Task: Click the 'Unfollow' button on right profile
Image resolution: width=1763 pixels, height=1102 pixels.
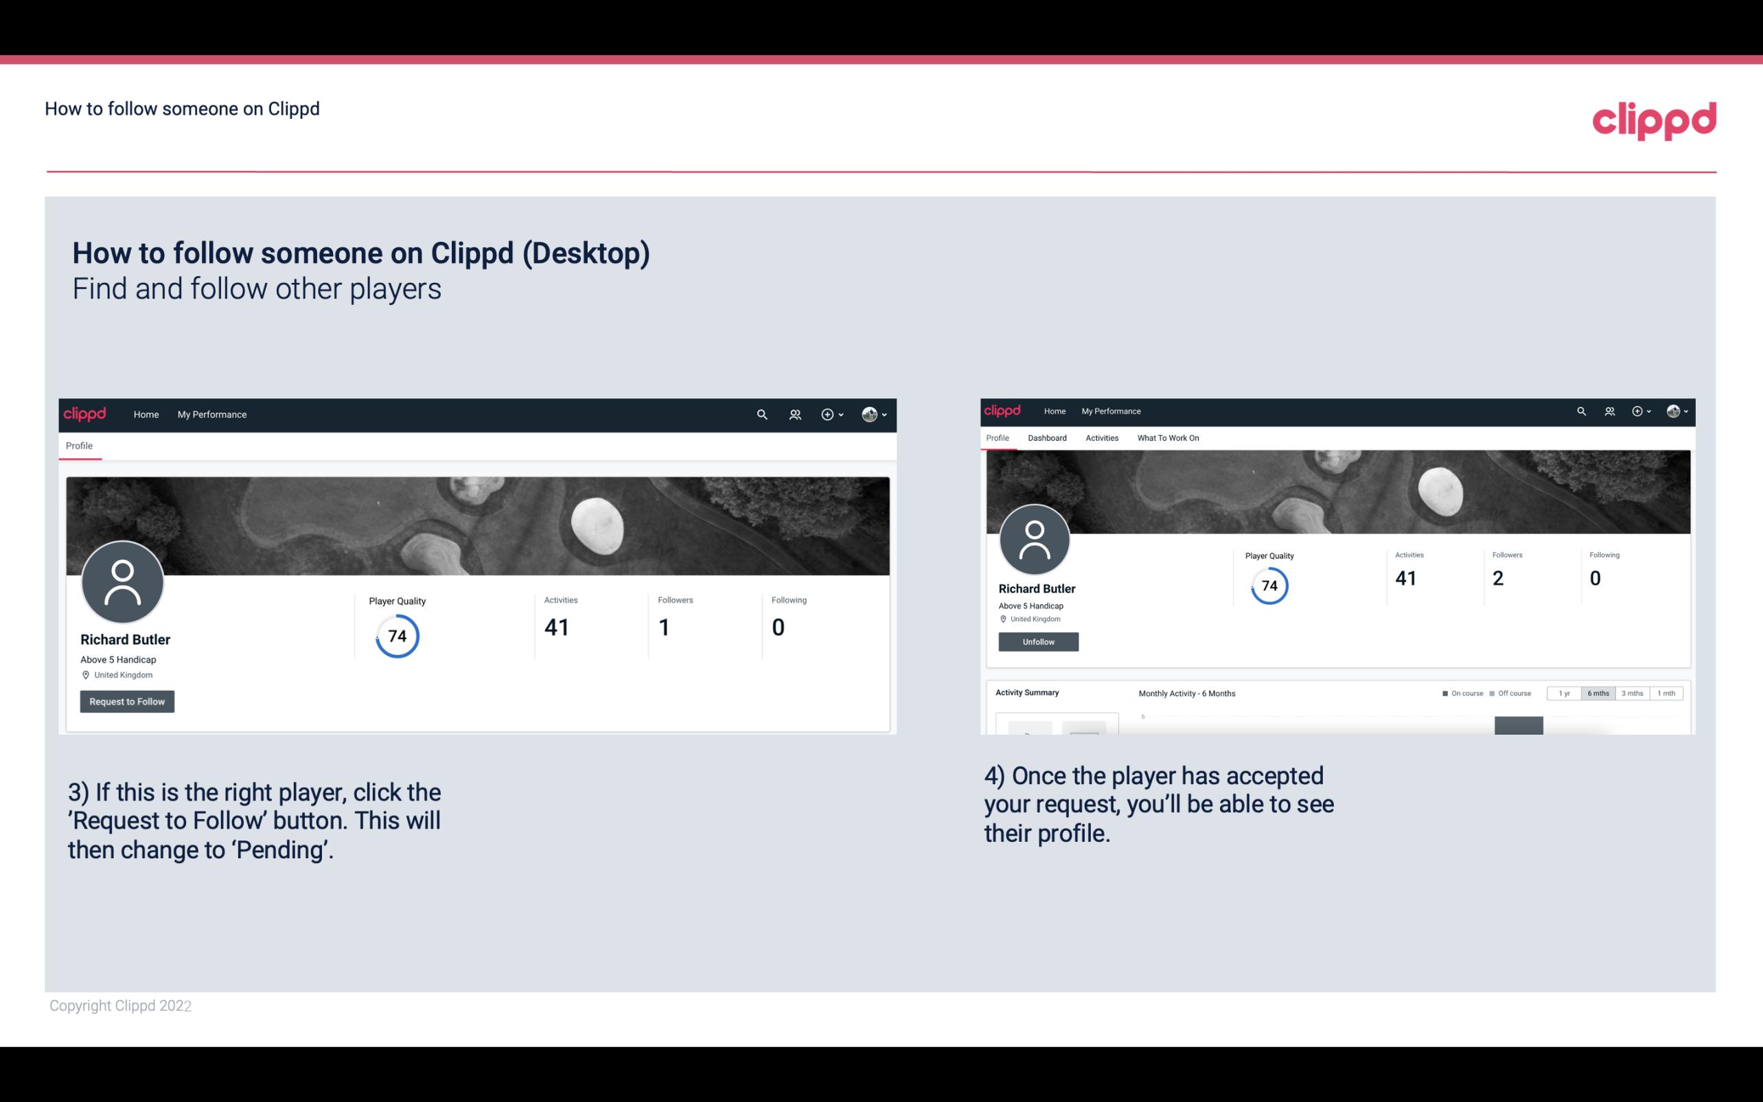Action: 1037,641
